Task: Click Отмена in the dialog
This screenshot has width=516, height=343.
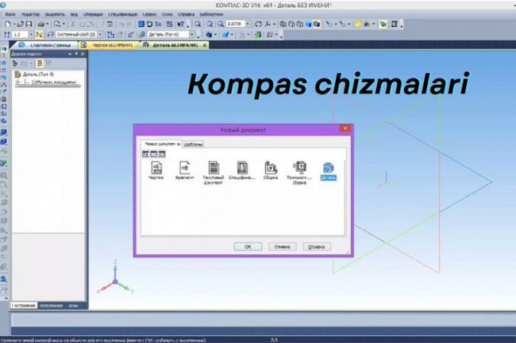Action: [282, 246]
